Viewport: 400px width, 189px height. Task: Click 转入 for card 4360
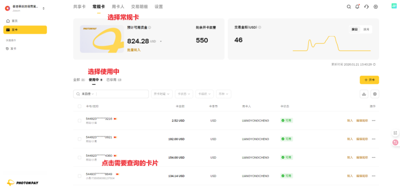pyautogui.click(x=350, y=157)
